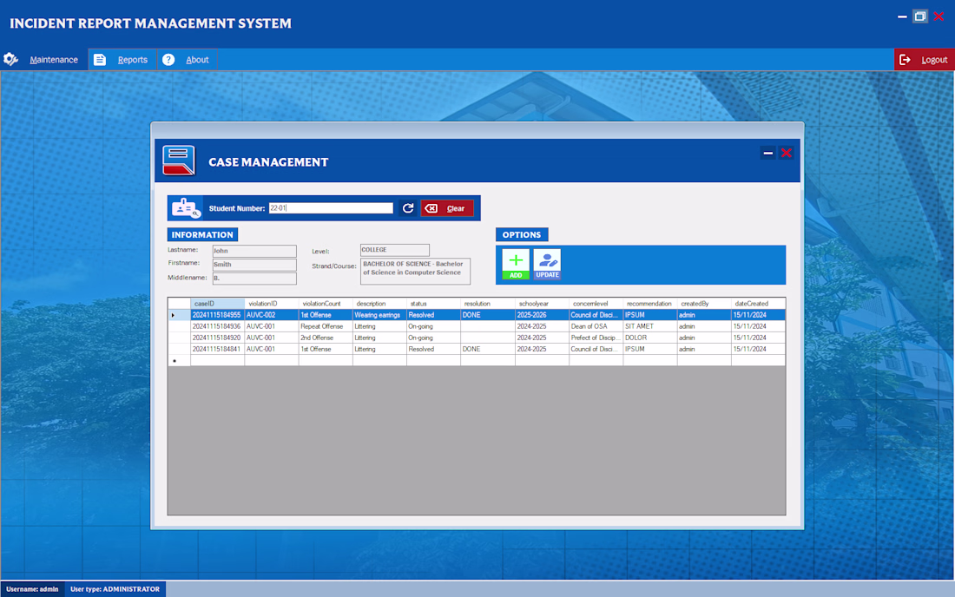This screenshot has width=955, height=597.
Task: Click the Wearing earrings description cell
Action: [379, 315]
